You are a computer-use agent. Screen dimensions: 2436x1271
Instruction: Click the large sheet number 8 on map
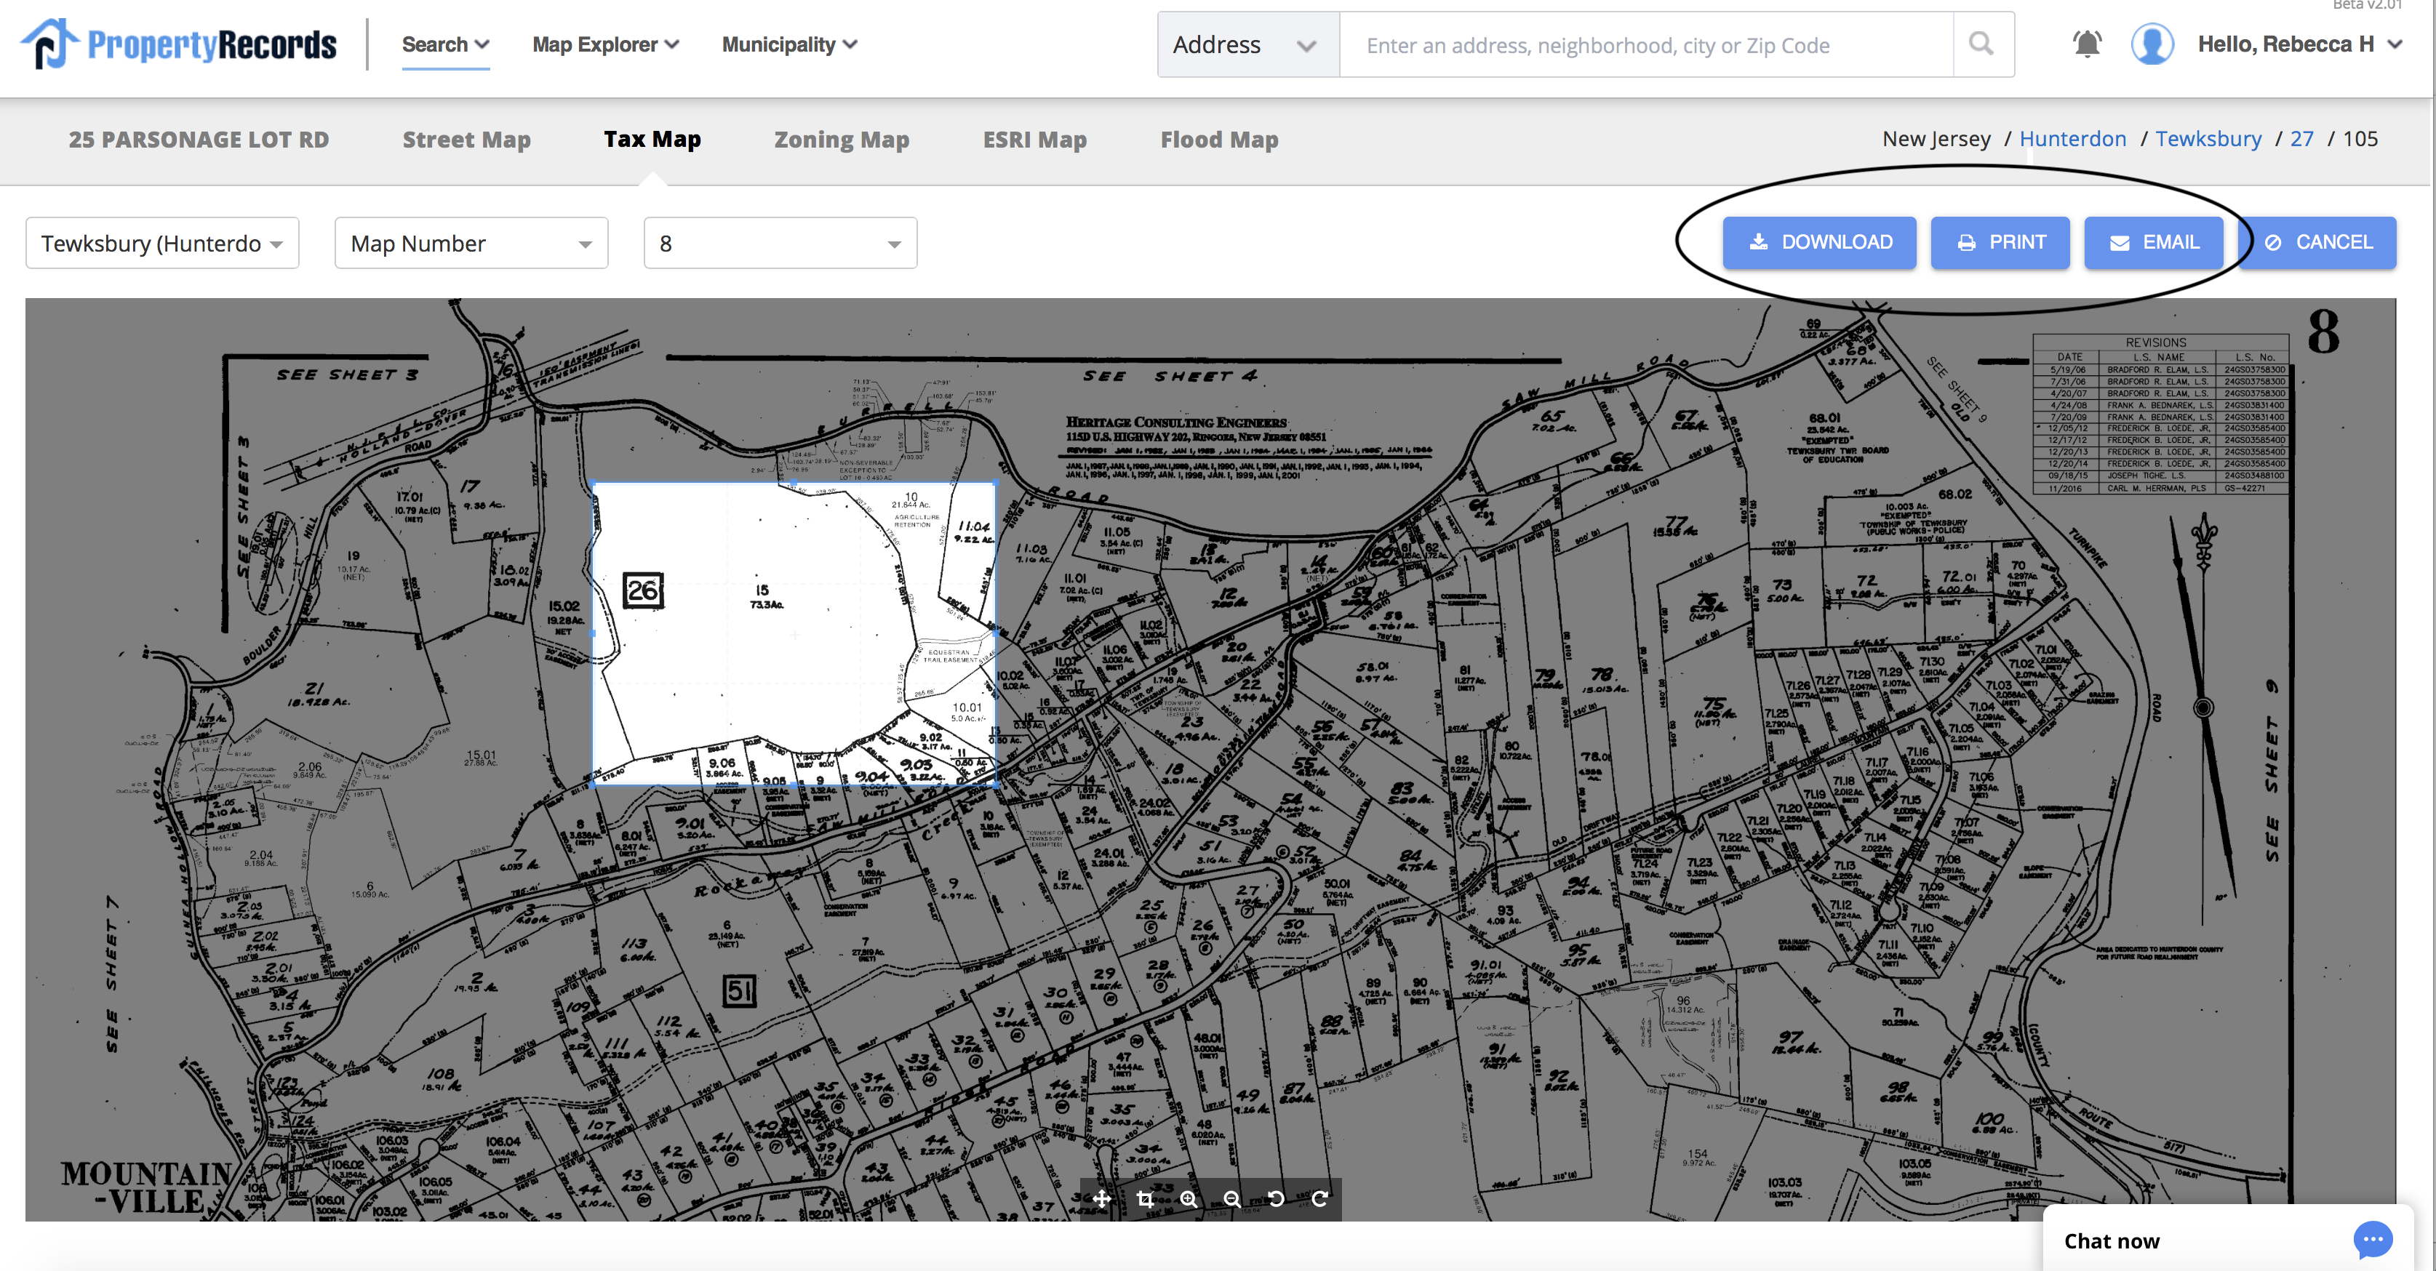pos(2323,332)
